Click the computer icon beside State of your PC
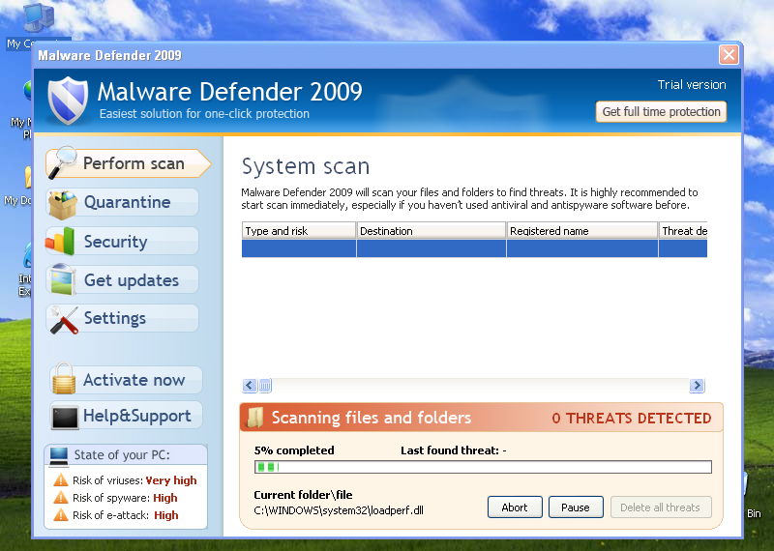The height and width of the screenshot is (551, 774). tap(59, 456)
